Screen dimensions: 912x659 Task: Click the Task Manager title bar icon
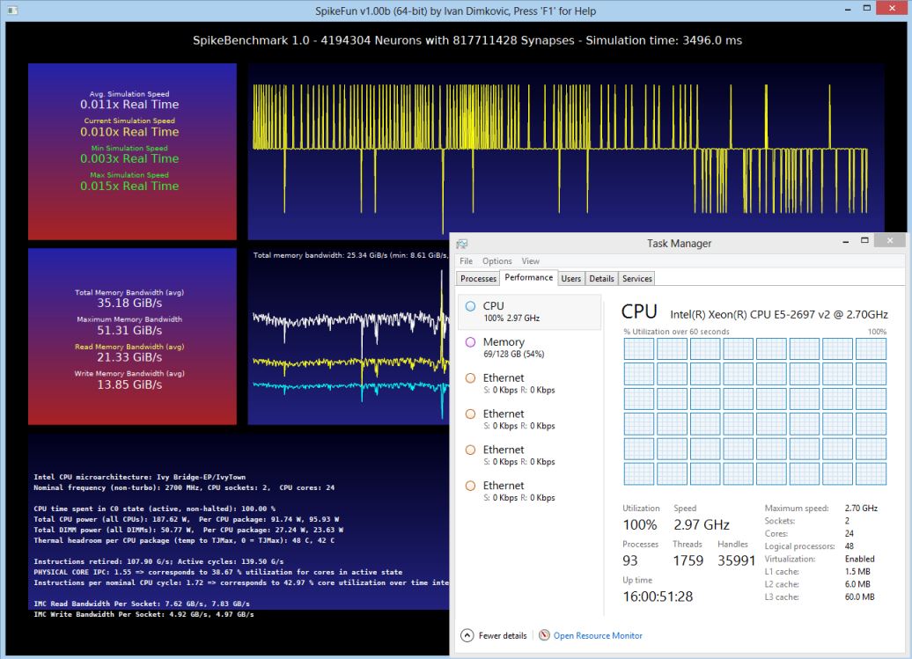462,244
